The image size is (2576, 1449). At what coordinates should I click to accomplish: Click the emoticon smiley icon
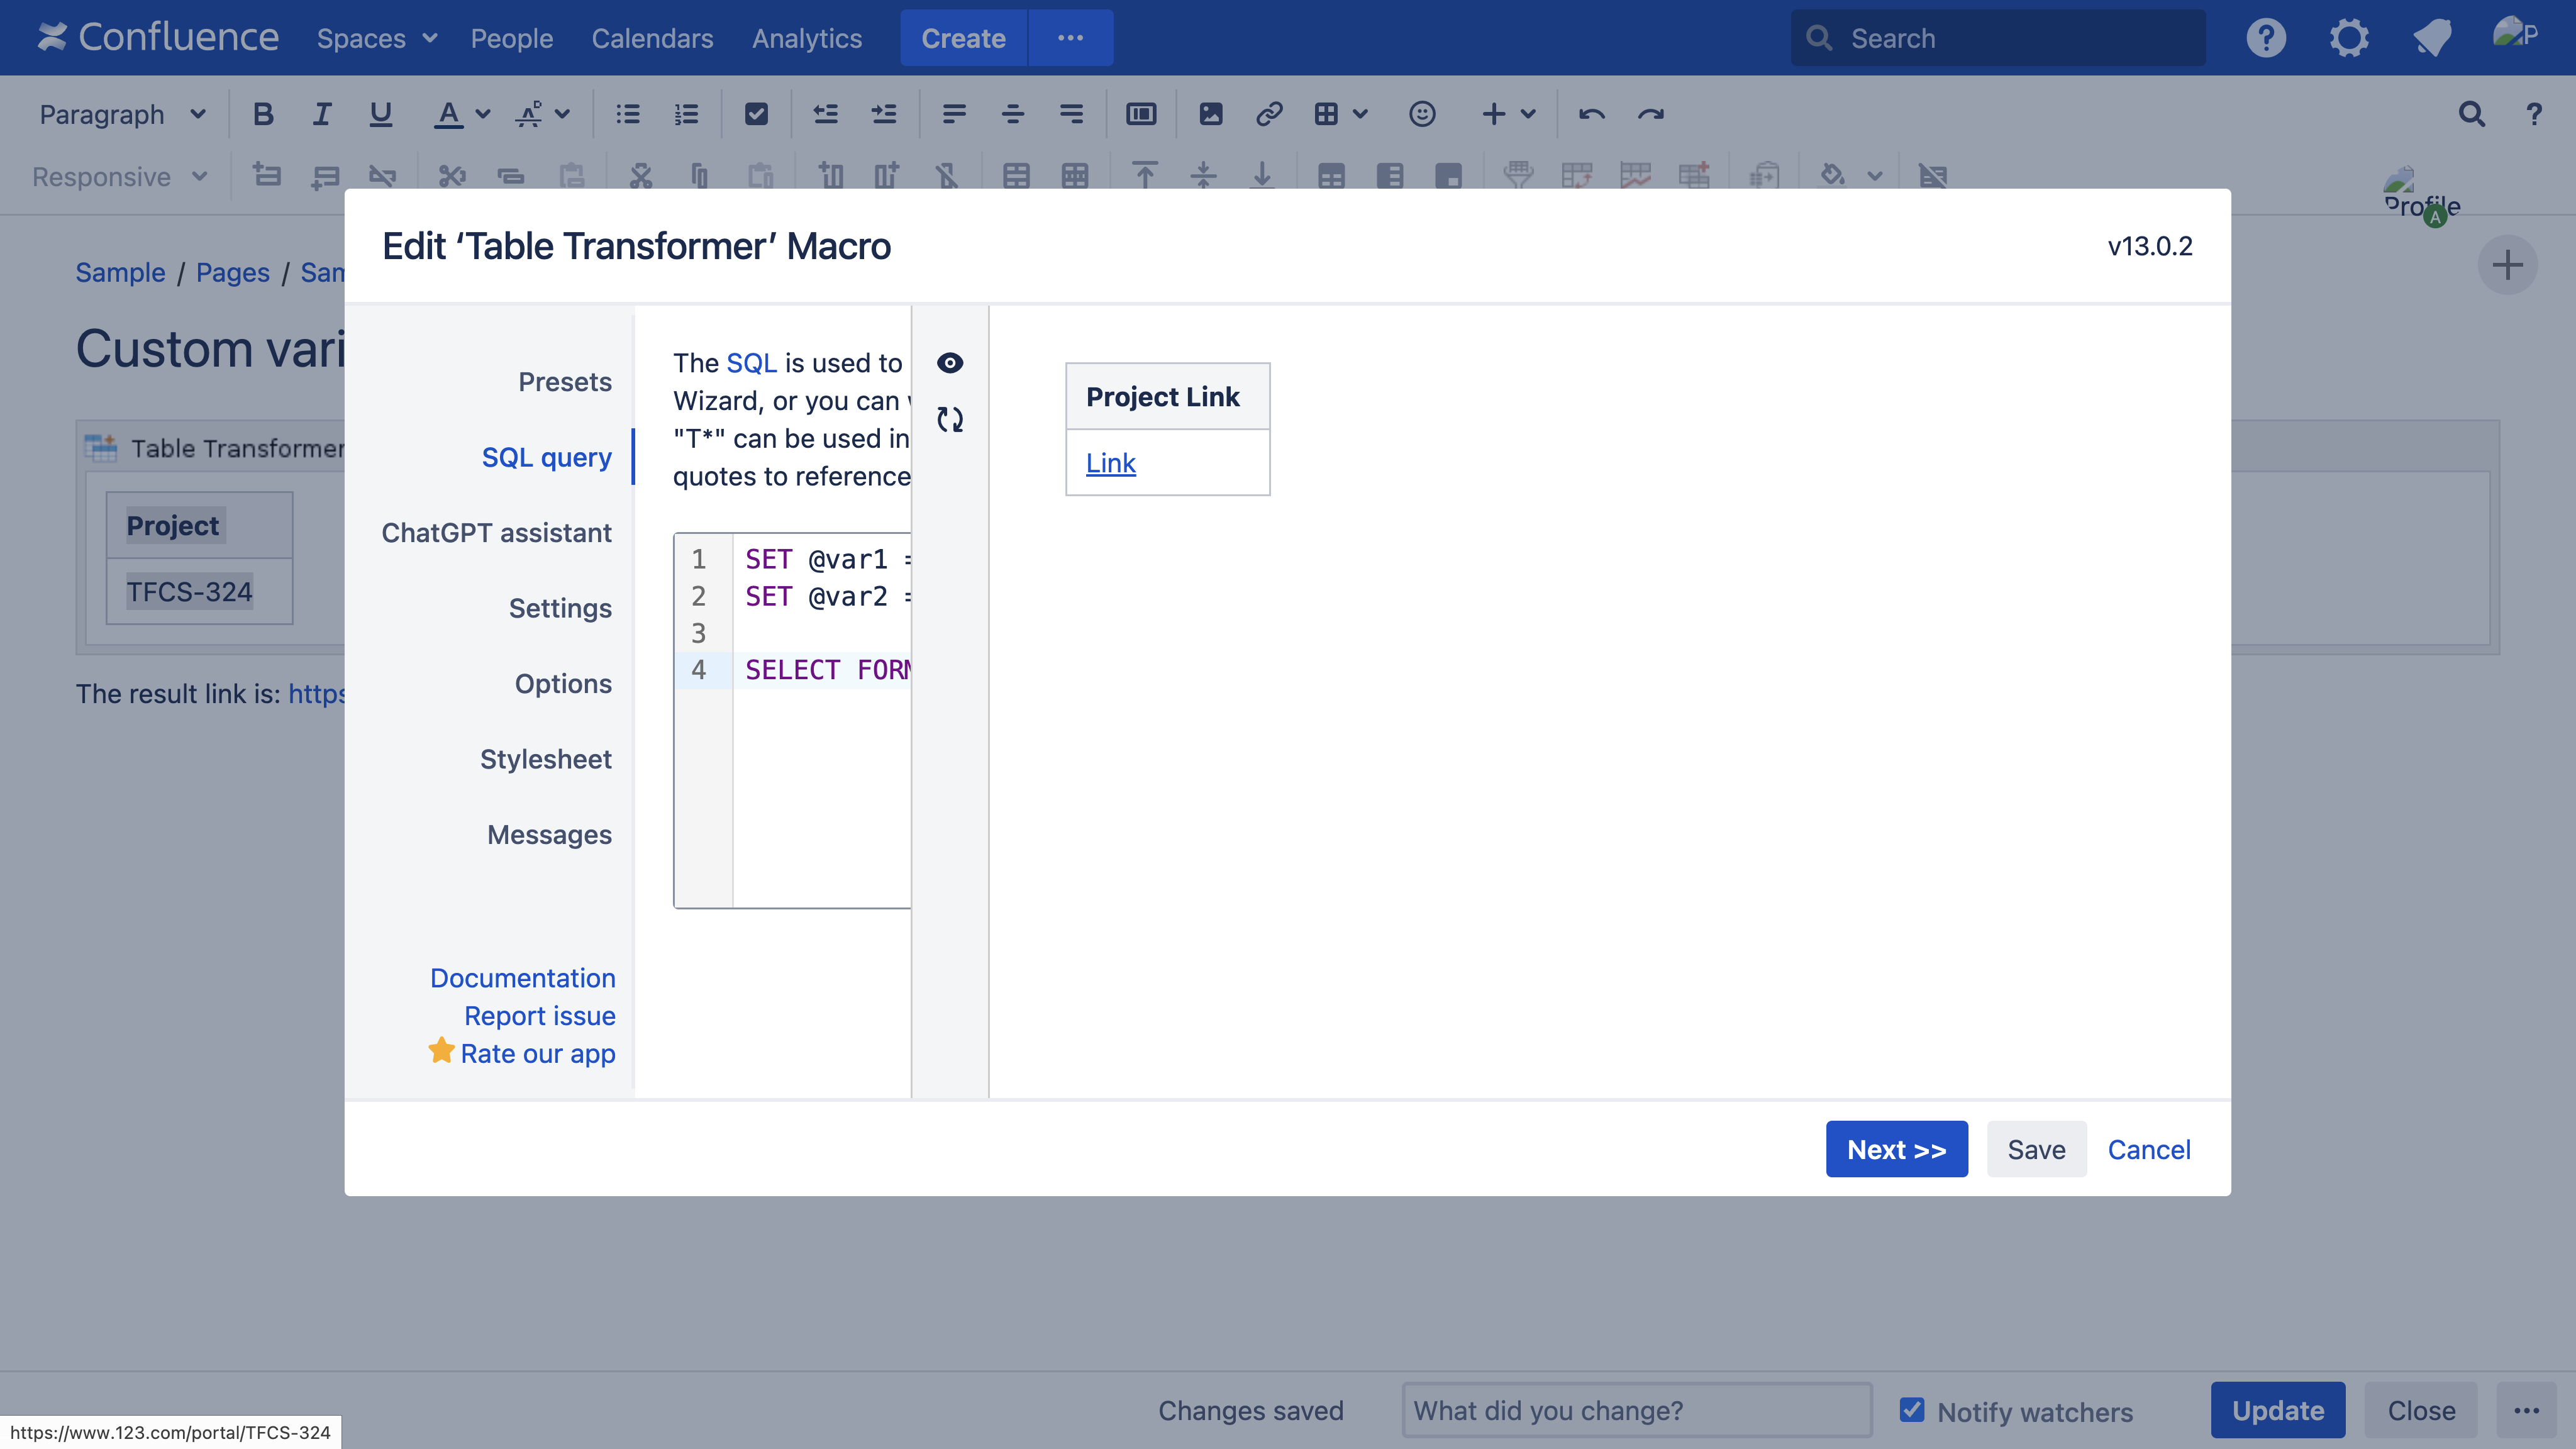coord(1421,114)
